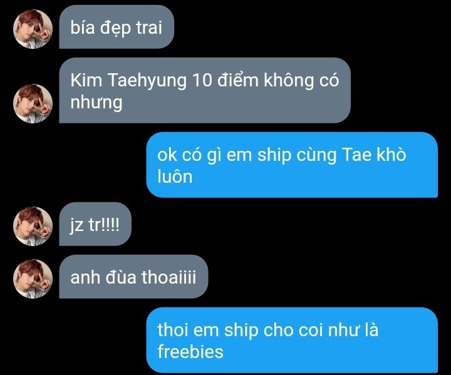451x375 pixels.
Task: Open profile picture beside "jz tr!!!!"
Action: pyautogui.click(x=33, y=226)
